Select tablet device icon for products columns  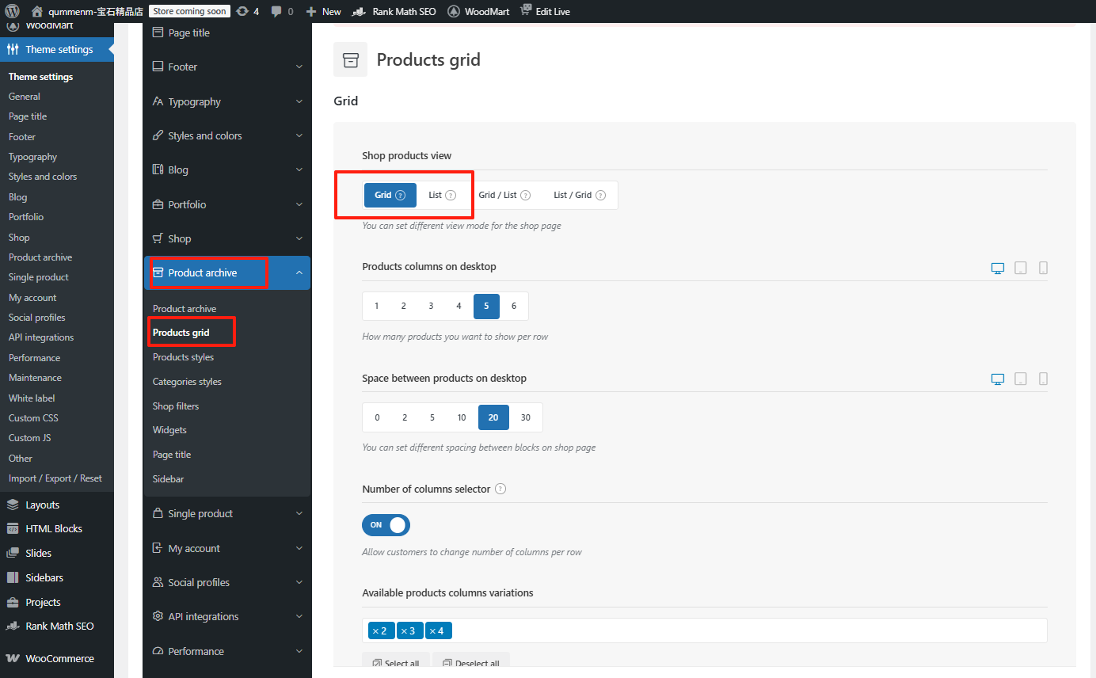point(1021,269)
